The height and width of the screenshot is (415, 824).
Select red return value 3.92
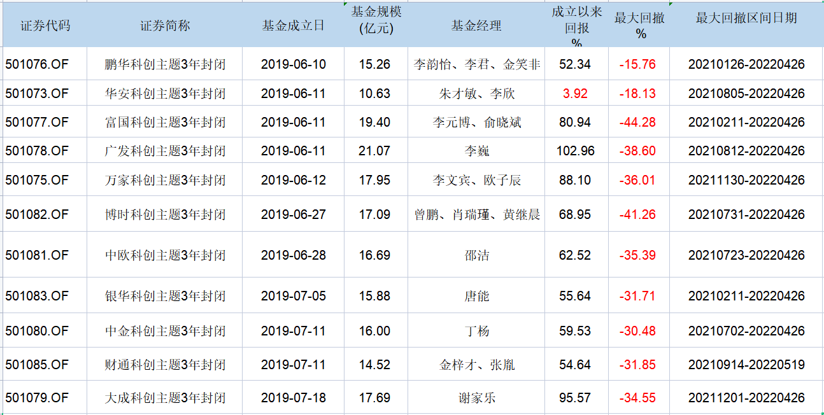point(575,94)
